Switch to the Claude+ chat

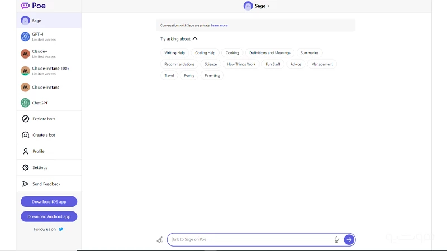click(49, 54)
